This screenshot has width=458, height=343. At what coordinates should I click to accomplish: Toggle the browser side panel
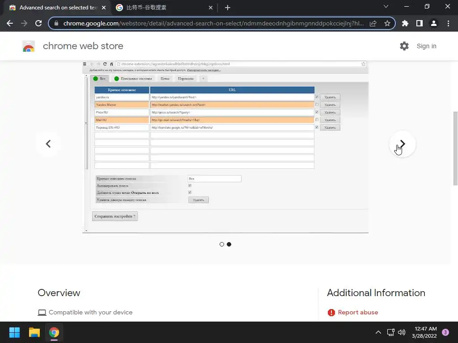(420, 23)
